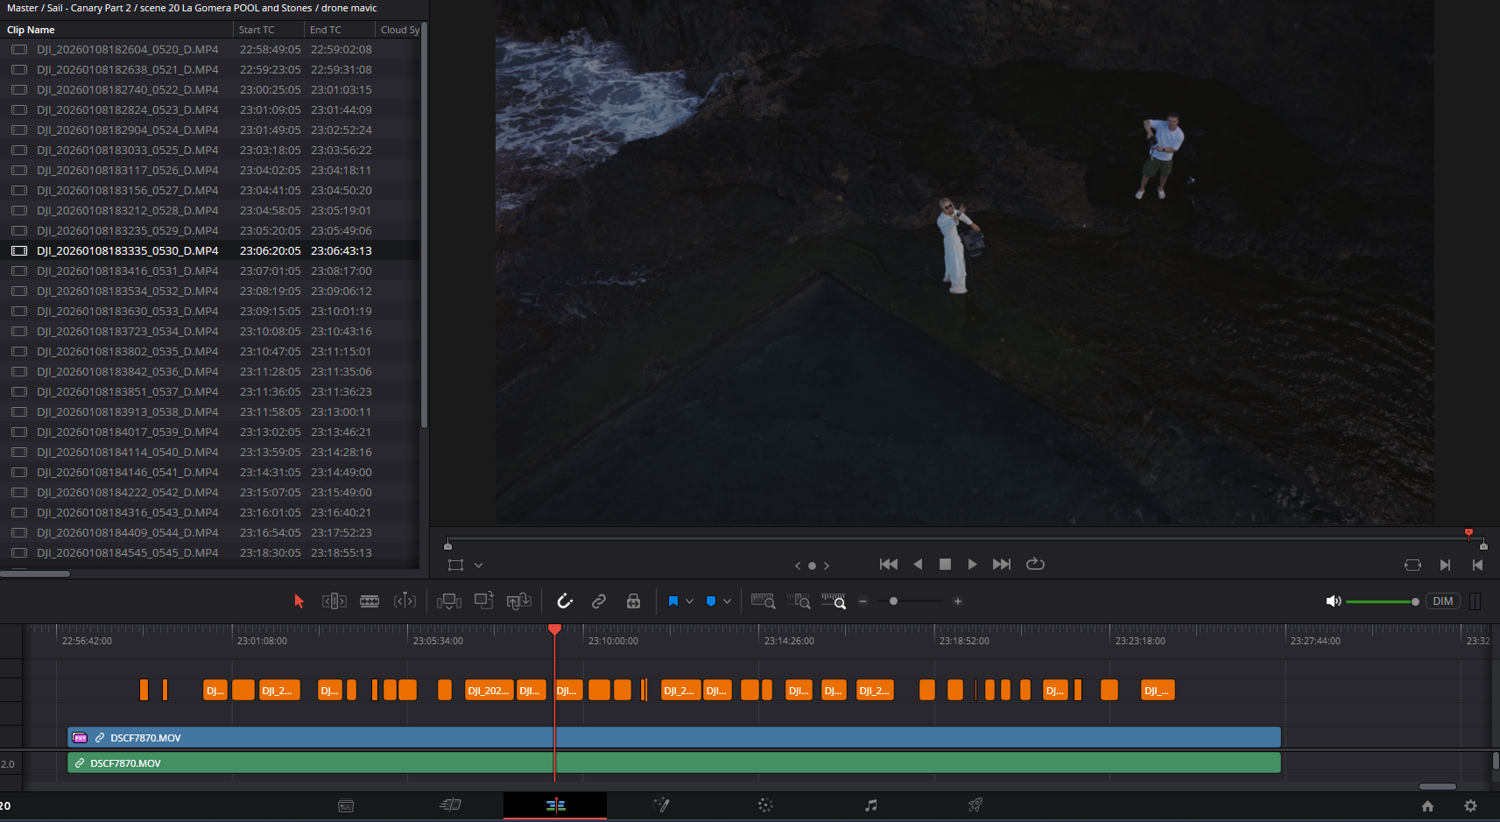Click the timeline zoom slider handle
The height and width of the screenshot is (822, 1500).
point(893,601)
